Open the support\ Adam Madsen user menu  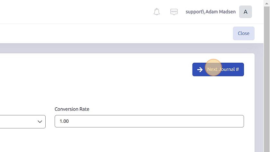pyautogui.click(x=211, y=12)
